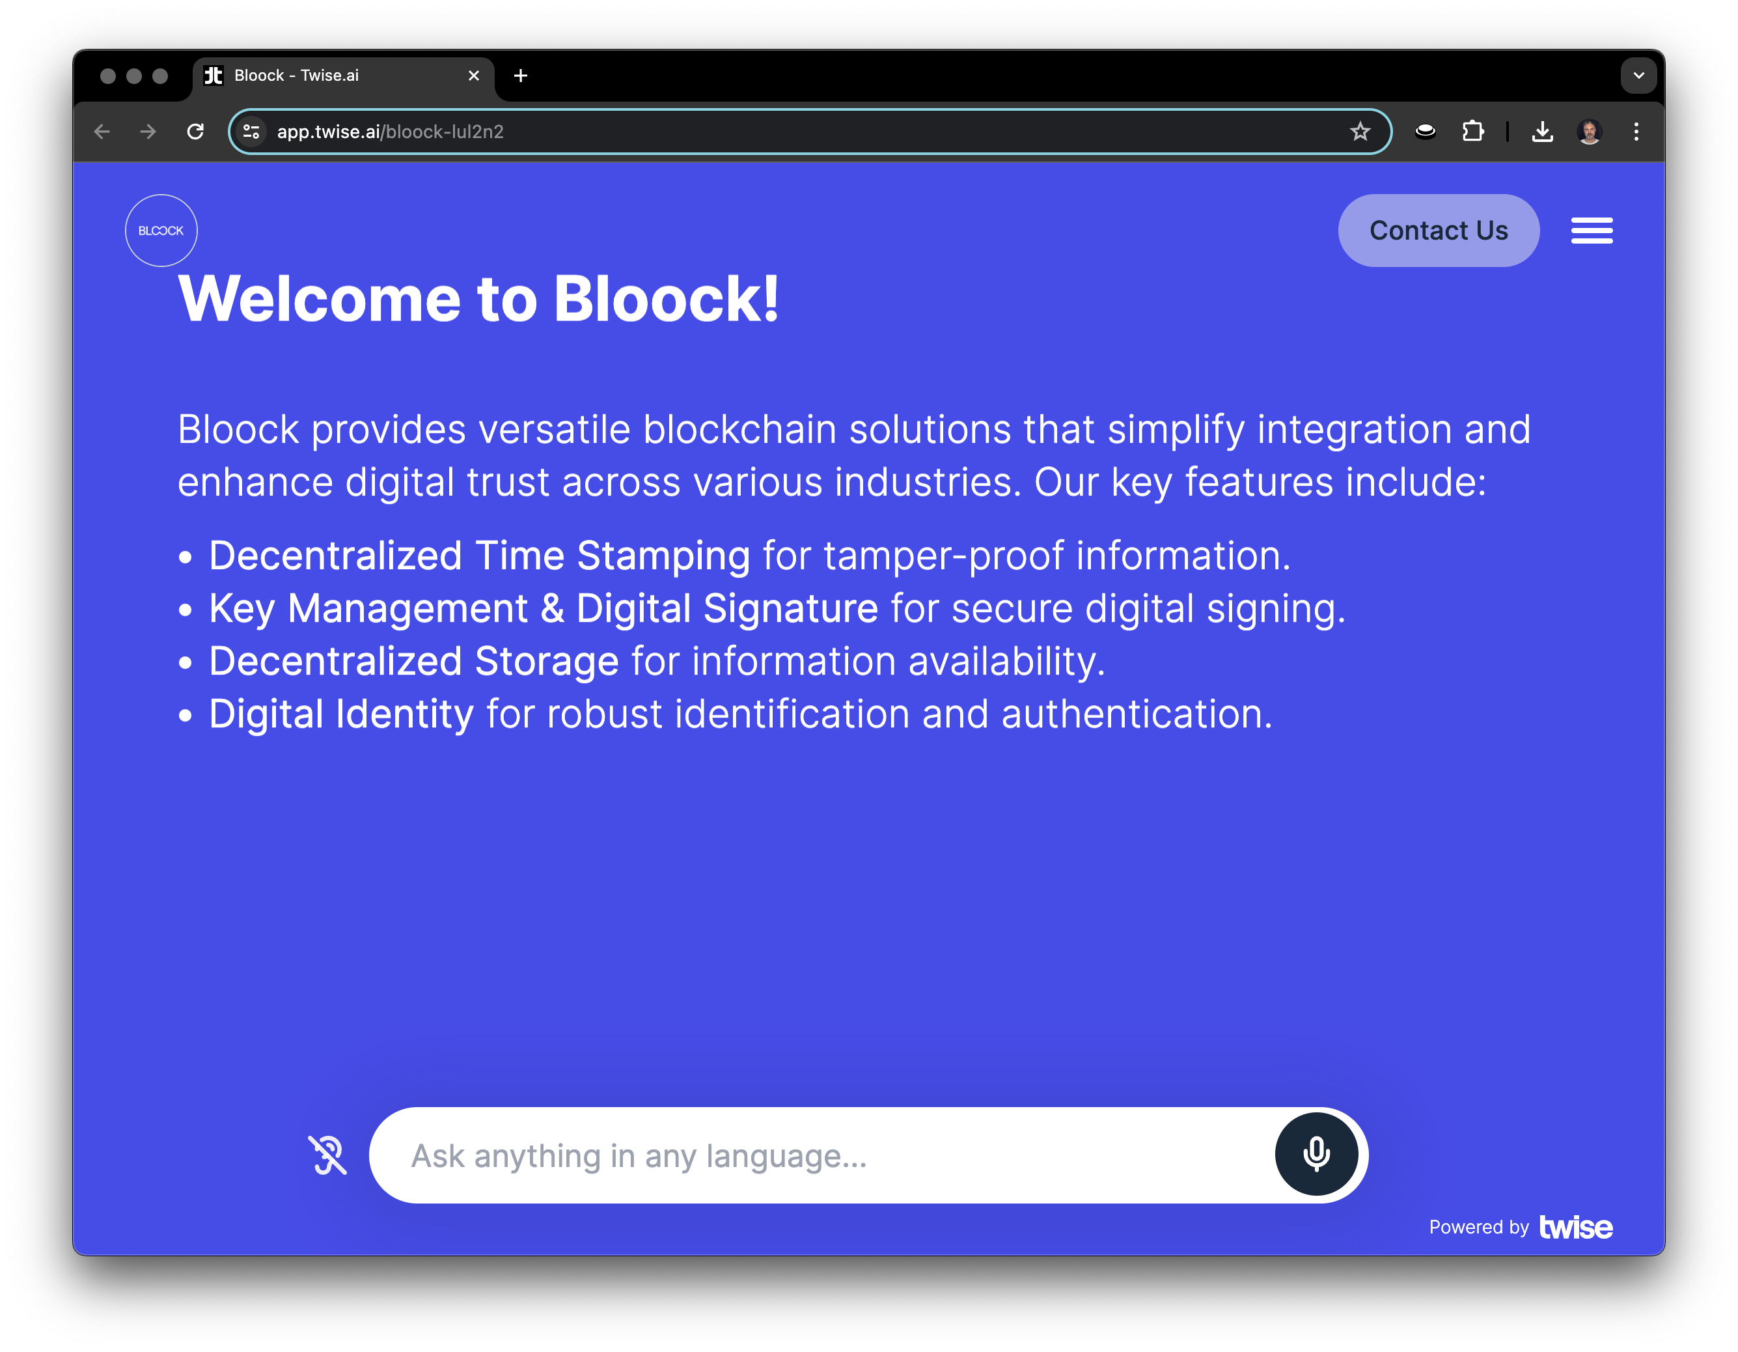
Task: Toggle the hearing accessibility (crossed ear) icon
Action: tap(327, 1155)
